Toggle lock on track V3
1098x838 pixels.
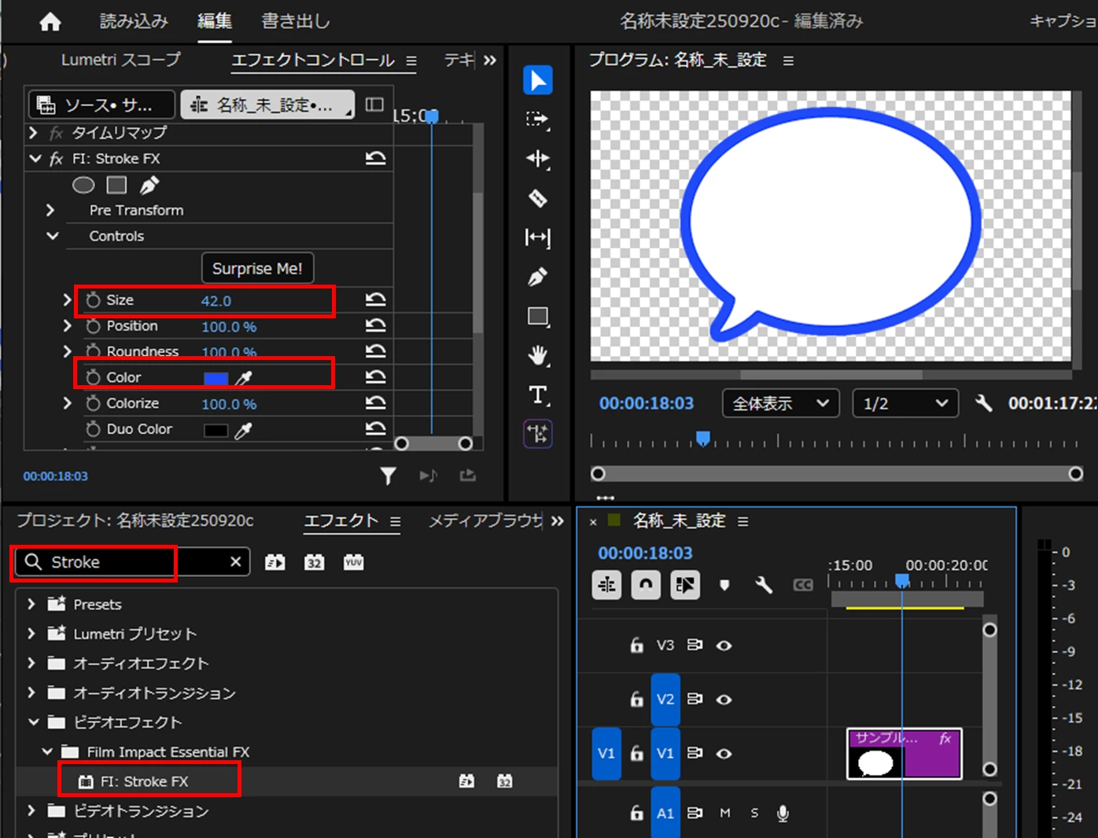636,645
